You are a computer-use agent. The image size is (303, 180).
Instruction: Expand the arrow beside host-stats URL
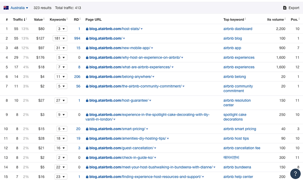pyautogui.click(x=142, y=29)
